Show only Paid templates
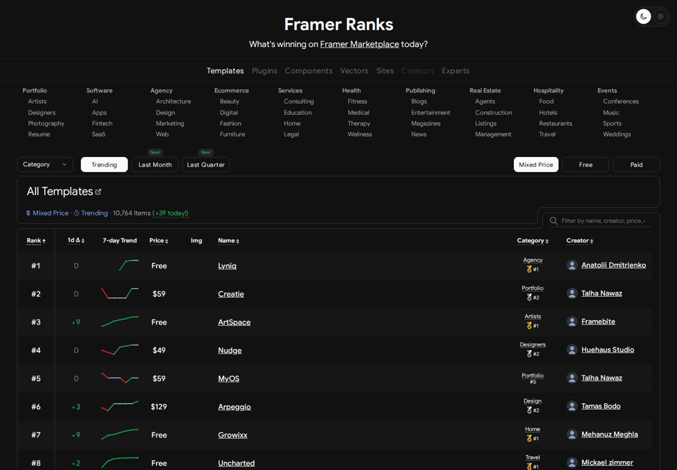This screenshot has width=677, height=470. pos(636,164)
